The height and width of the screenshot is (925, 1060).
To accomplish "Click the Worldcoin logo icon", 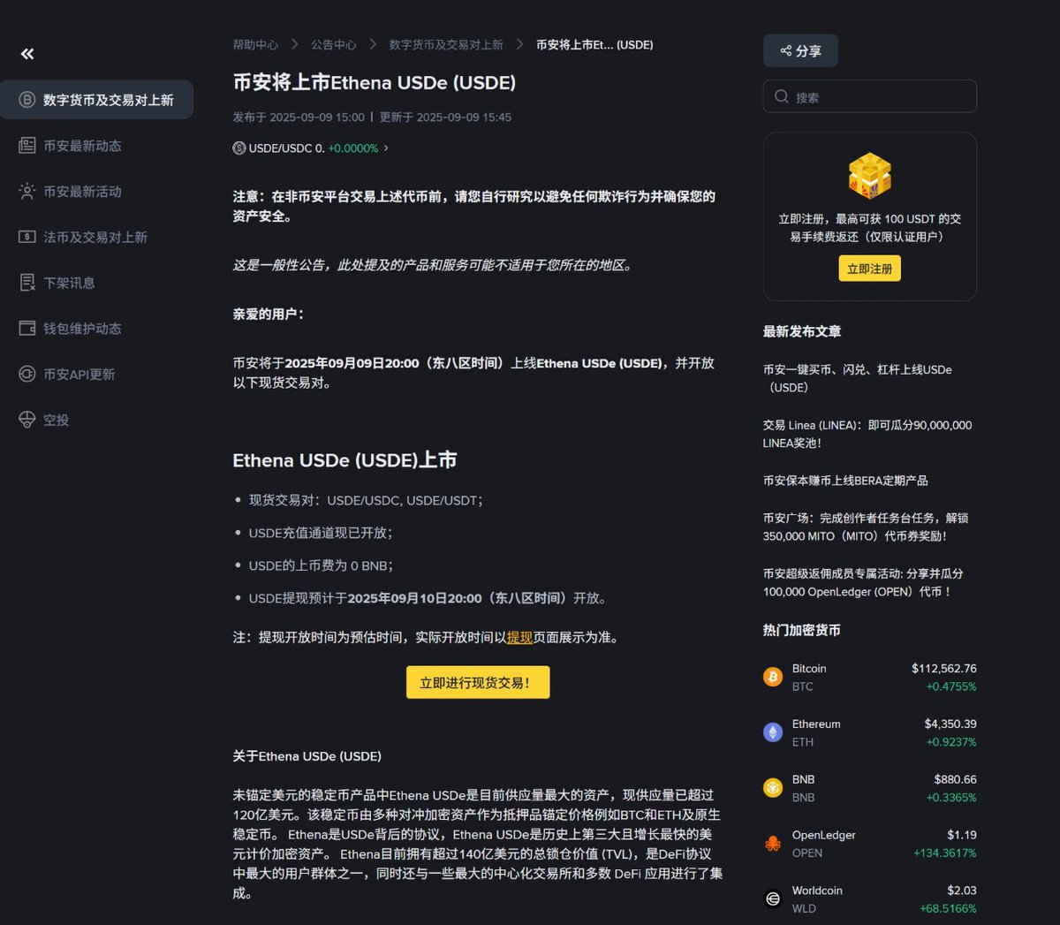I will pos(773,899).
